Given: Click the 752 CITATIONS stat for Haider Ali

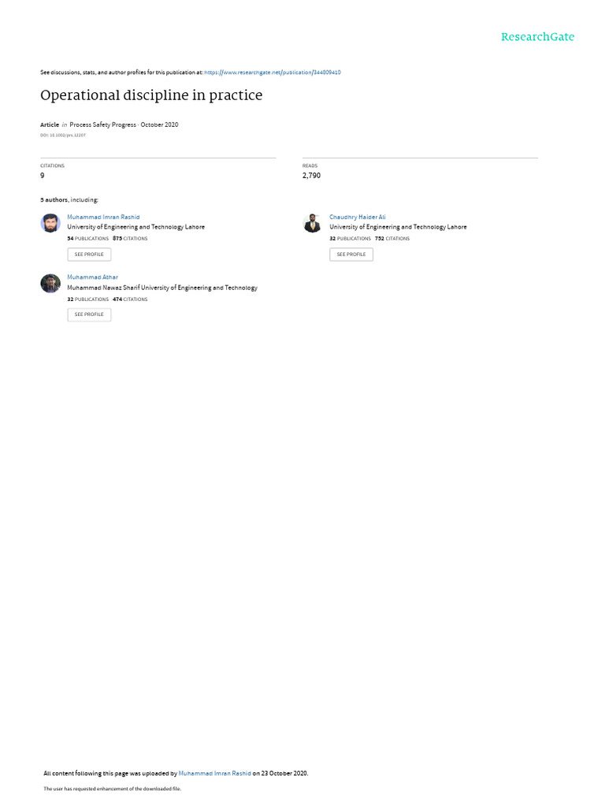Looking at the screenshot, I should (392, 239).
